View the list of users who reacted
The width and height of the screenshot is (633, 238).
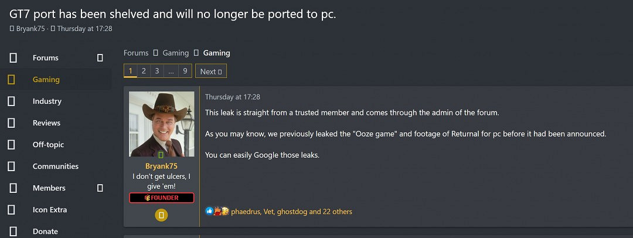[x=291, y=212]
